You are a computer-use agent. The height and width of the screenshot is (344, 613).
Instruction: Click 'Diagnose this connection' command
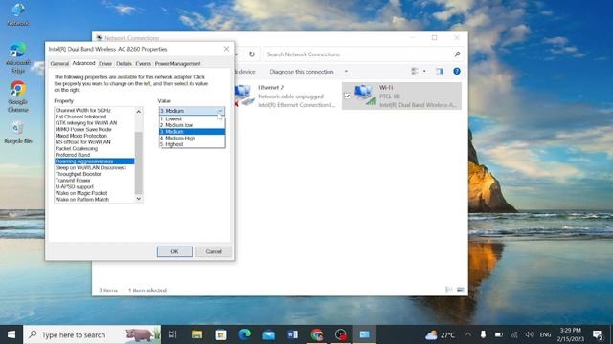coord(302,72)
